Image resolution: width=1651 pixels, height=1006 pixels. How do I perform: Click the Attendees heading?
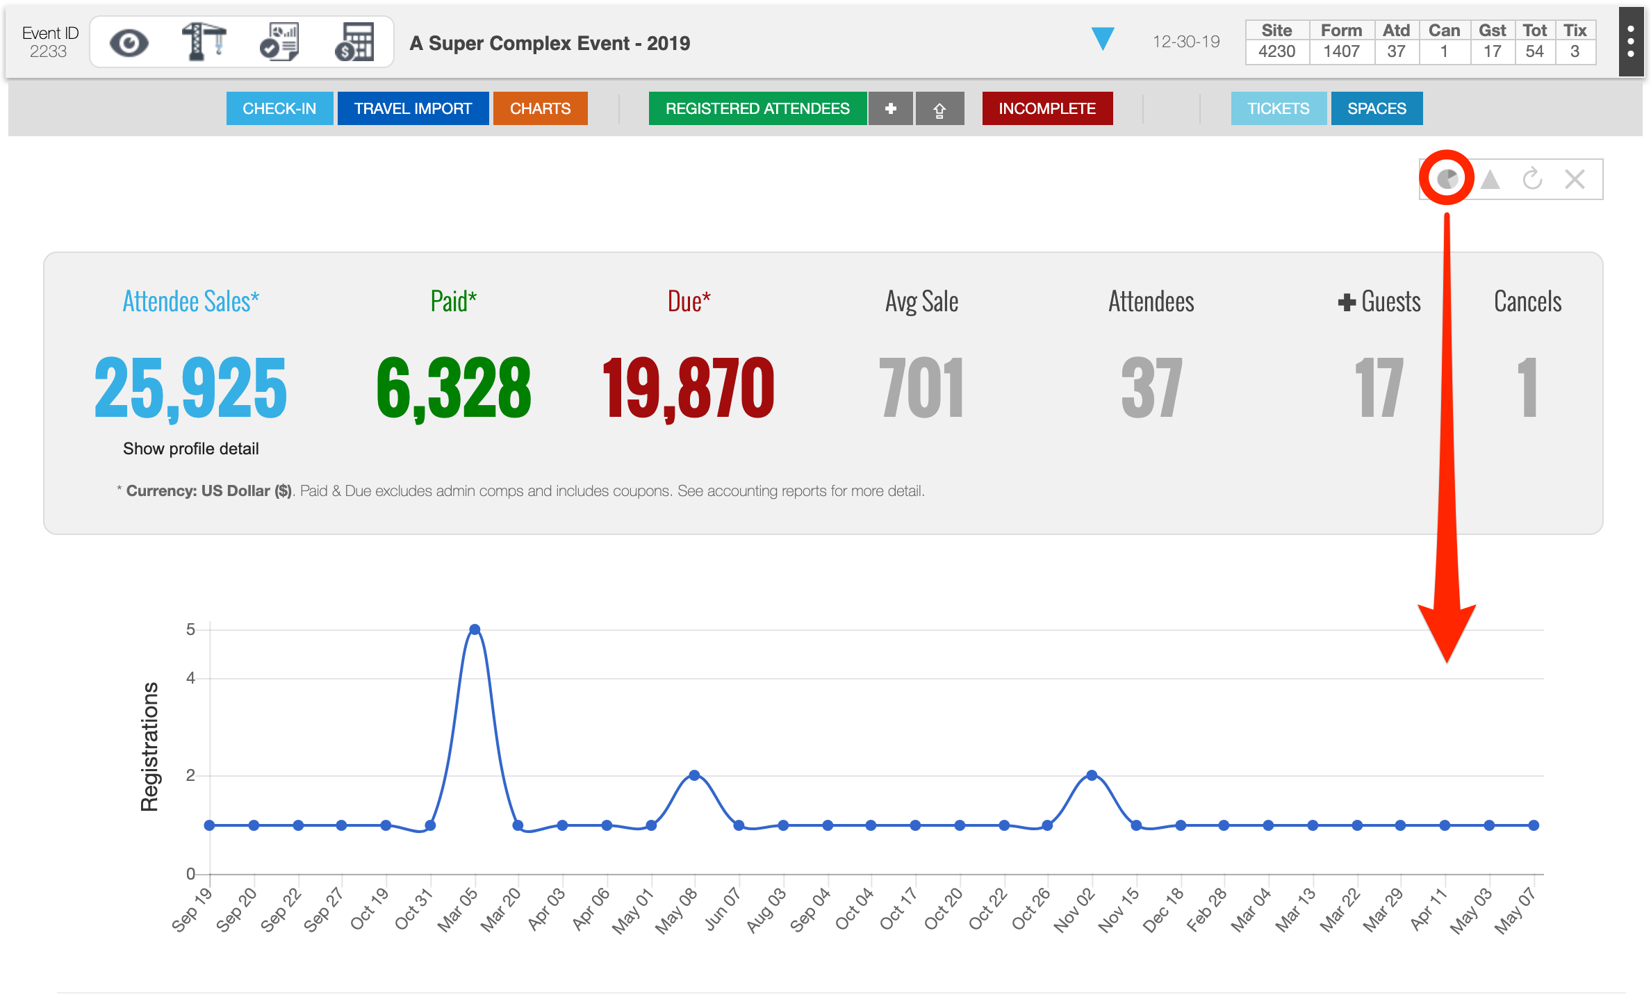[x=1151, y=302]
